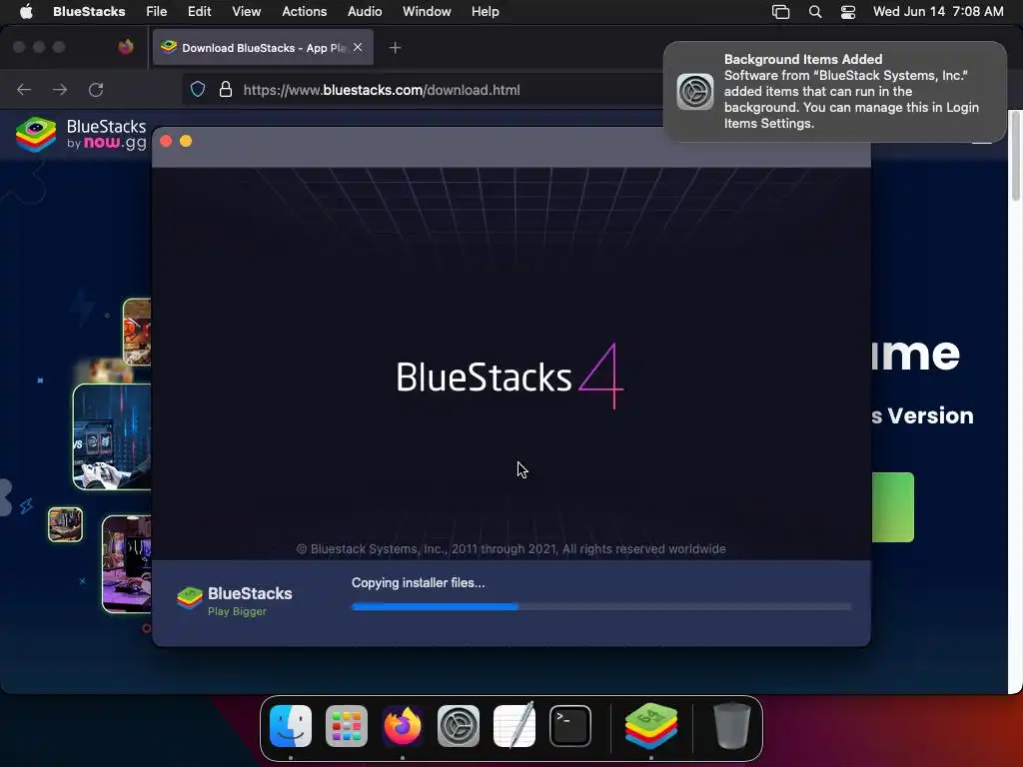1023x767 pixels.
Task: Close the Download BlueStacks tab
Action: (358, 47)
